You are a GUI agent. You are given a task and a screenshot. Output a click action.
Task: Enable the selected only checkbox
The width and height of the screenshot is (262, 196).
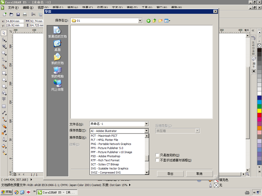point(157,155)
